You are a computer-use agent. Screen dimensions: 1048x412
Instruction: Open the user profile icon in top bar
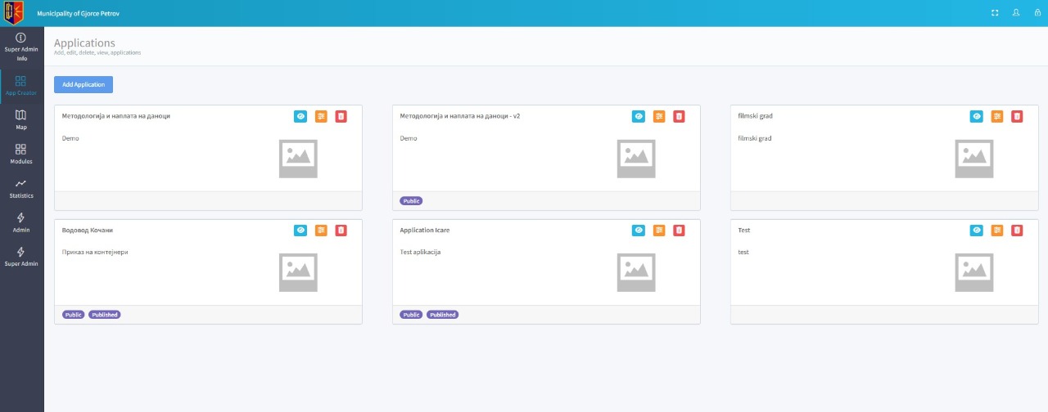click(x=1016, y=13)
